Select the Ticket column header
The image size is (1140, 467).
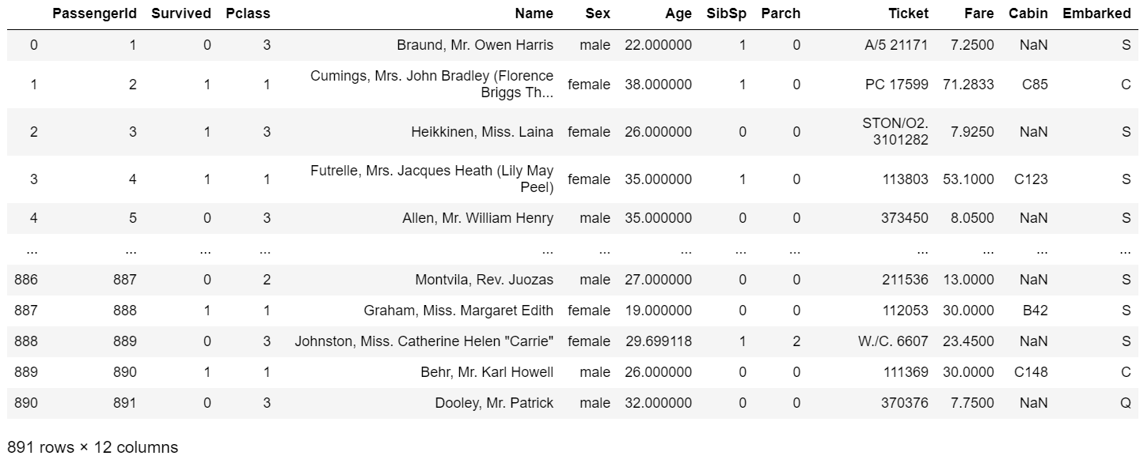[909, 13]
